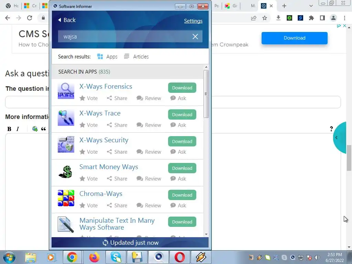Open Manipulate Text In Many Ways Software
Viewport: 352px width, 264px height.
[117, 224]
